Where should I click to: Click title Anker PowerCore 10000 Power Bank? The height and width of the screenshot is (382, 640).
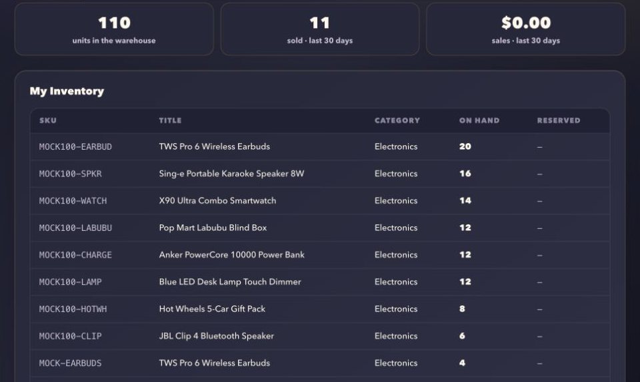pyautogui.click(x=231, y=254)
